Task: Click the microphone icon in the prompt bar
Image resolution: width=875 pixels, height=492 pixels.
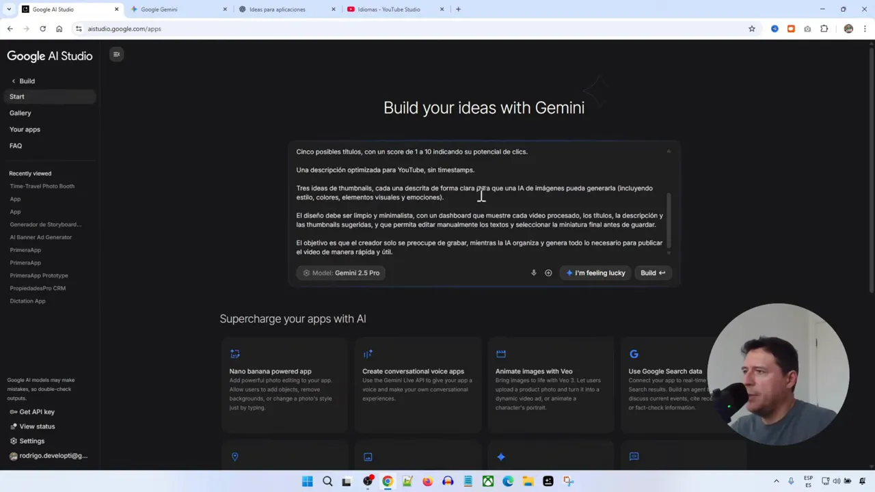Action: point(533,273)
